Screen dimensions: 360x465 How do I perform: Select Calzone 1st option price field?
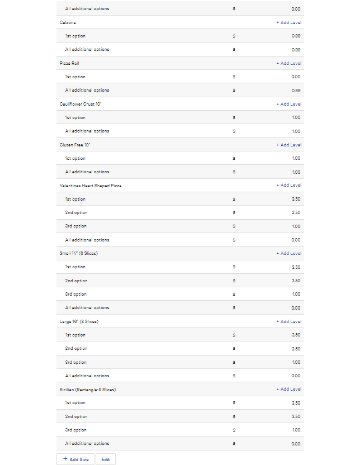pos(268,36)
